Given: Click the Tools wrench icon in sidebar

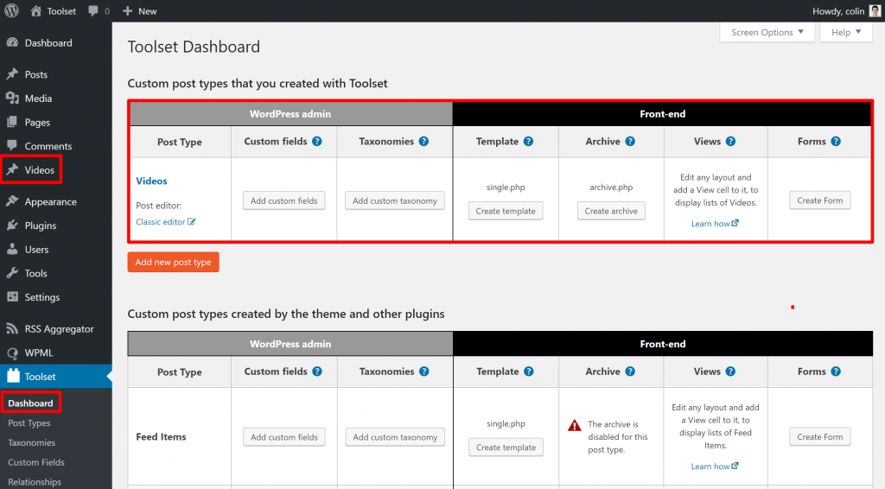Looking at the screenshot, I should pyautogui.click(x=12, y=273).
